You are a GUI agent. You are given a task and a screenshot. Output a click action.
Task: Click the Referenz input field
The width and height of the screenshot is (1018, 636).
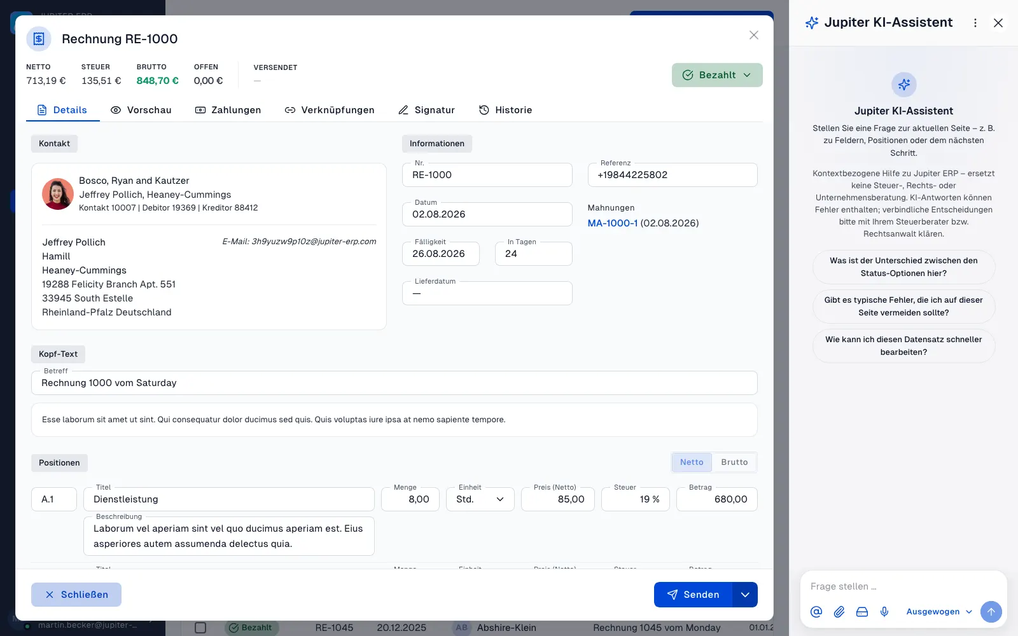pyautogui.click(x=673, y=175)
